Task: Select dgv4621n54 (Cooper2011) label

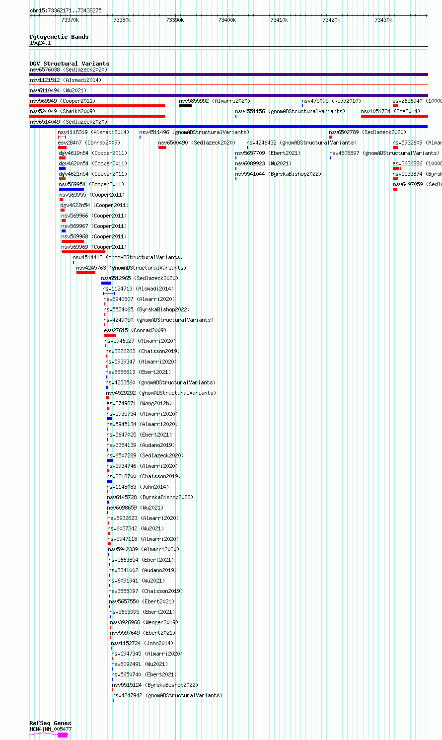Action: point(93,174)
